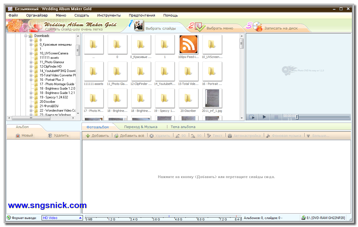Open the 10_UVScreen folder thumbnail
Viewport: 358px width, 227px height.
coord(212,44)
